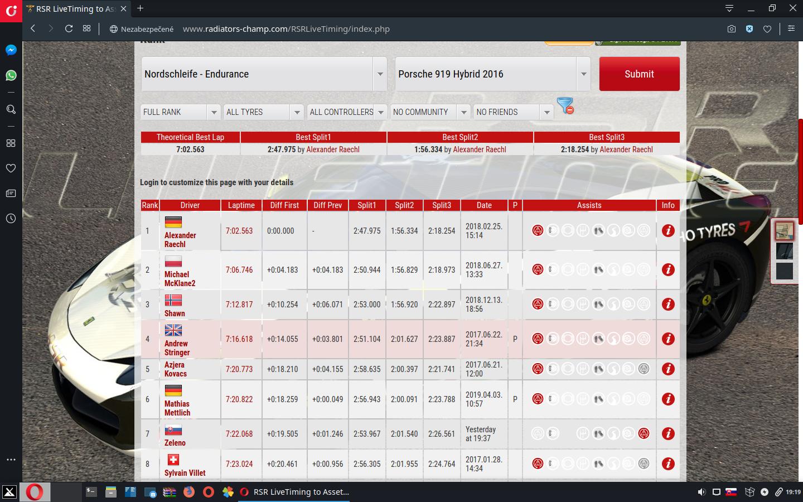Open the ad blocker shield icon
Screen dimensions: 803x502
coord(749,28)
